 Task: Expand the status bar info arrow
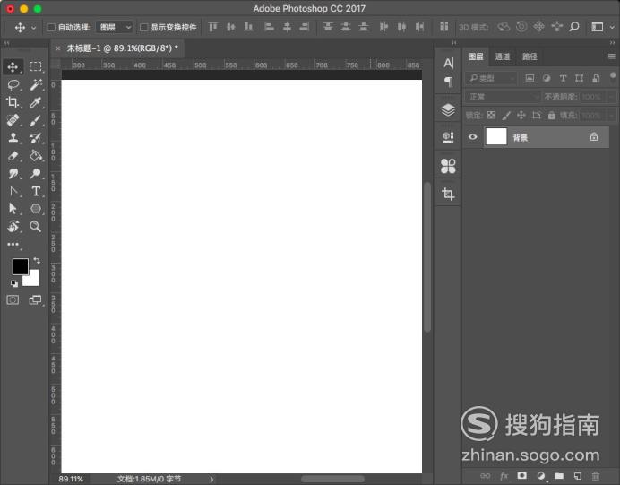(211, 479)
